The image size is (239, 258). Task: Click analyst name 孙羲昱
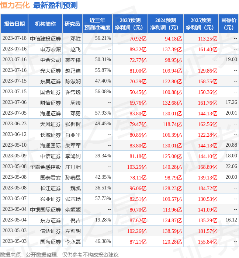coord(73,178)
